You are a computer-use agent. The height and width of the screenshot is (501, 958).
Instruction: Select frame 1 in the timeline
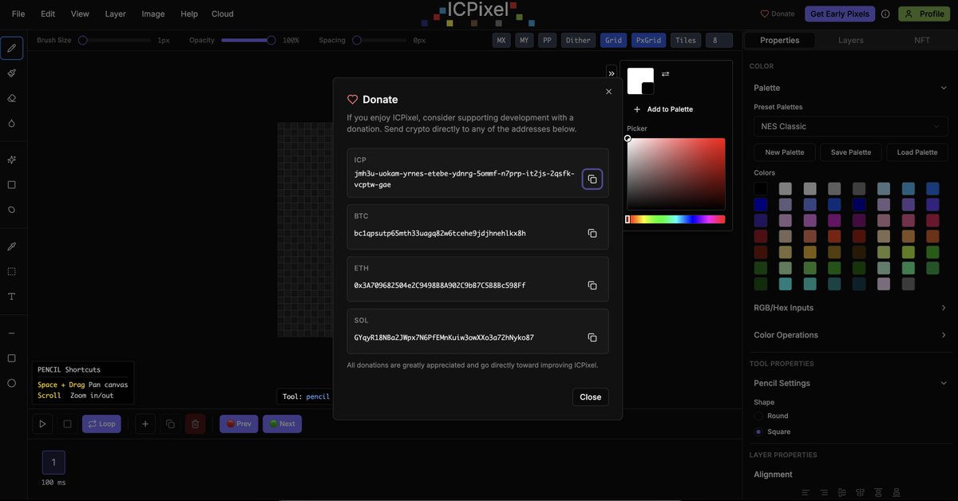click(53, 460)
